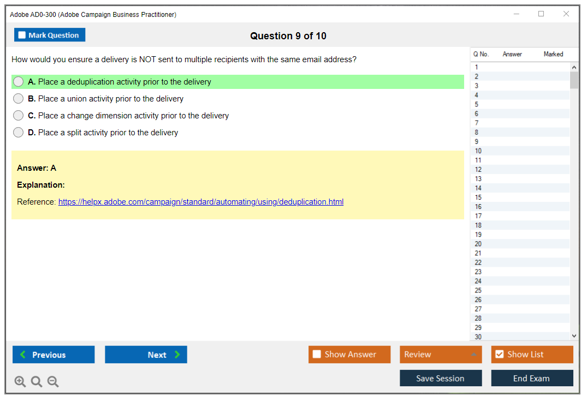This screenshot has height=401, width=587.
Task: Select answer A deduplication activity
Action: [19, 82]
